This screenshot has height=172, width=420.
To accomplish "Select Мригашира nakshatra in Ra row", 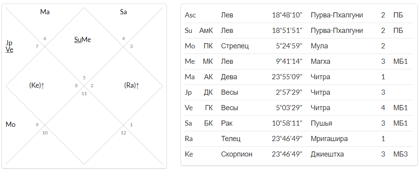I will click(329, 139).
